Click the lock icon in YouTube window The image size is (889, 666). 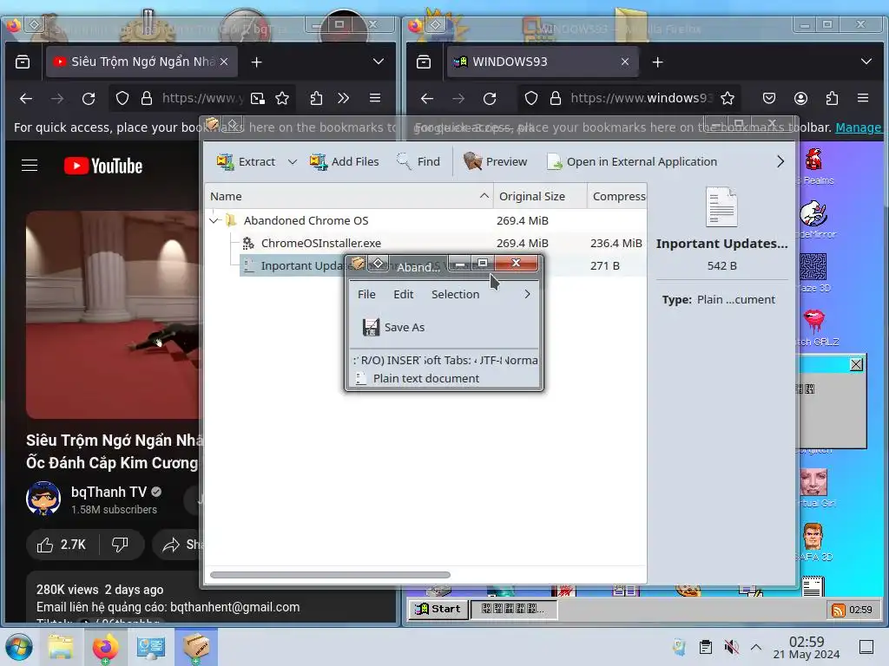(x=146, y=99)
